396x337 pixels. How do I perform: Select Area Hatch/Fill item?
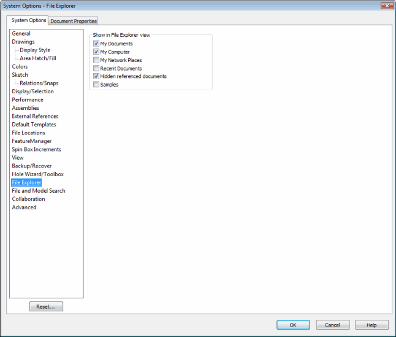click(x=38, y=58)
